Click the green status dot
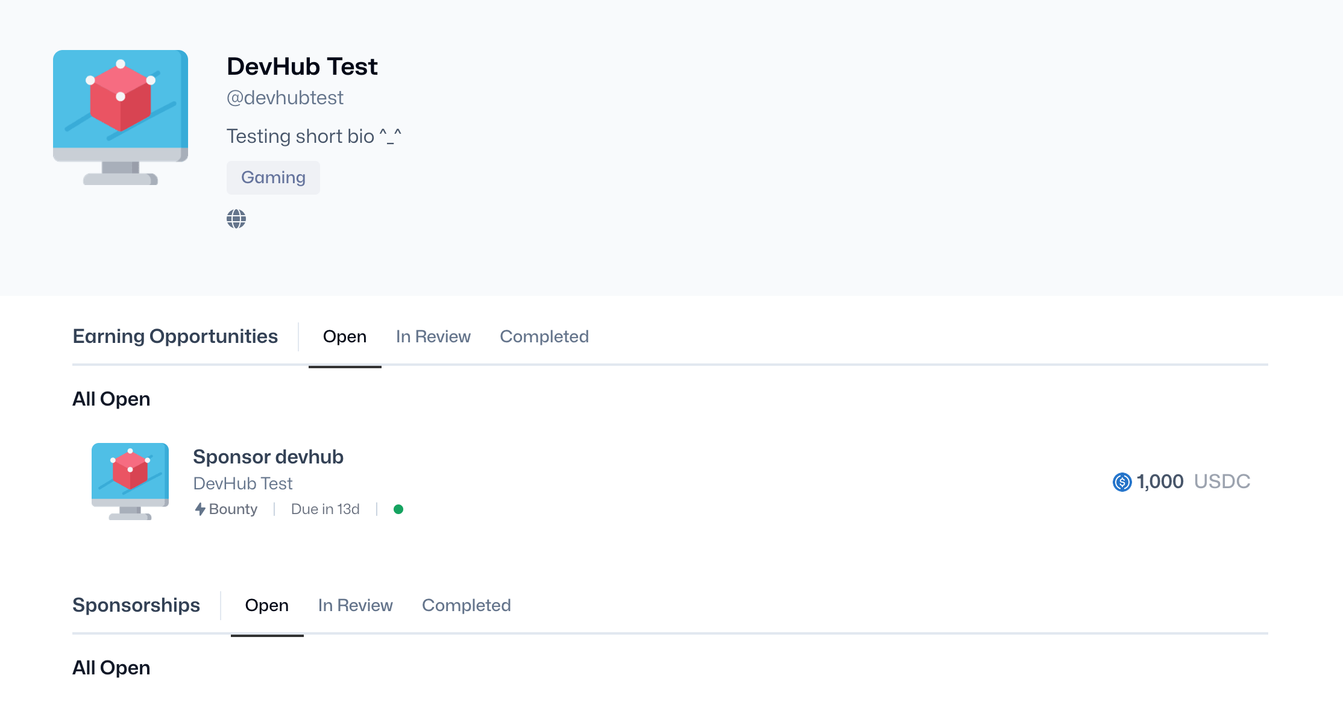Screen dimensions: 1343x722 point(398,509)
